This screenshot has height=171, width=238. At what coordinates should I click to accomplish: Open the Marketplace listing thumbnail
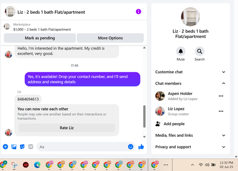[x=7, y=26]
